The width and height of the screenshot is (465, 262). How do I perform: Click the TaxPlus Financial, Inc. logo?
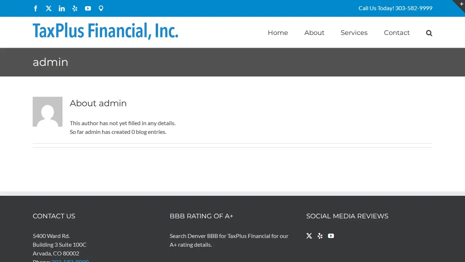point(105,31)
